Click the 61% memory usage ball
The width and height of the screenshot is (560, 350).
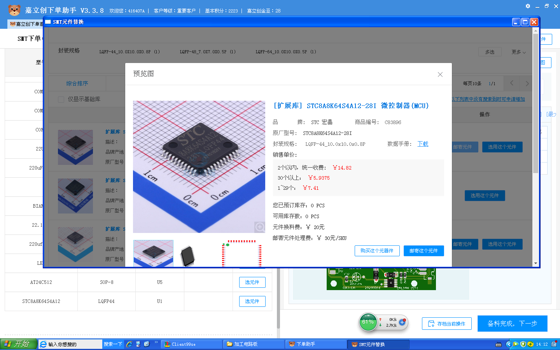point(368,322)
